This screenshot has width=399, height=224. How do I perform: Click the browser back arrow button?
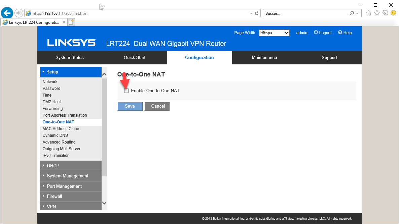click(x=7, y=13)
